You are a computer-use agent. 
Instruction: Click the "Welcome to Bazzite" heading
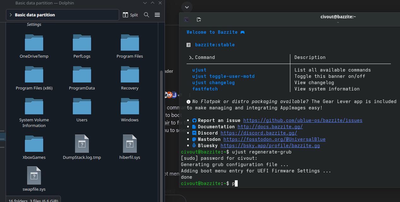coord(212,32)
